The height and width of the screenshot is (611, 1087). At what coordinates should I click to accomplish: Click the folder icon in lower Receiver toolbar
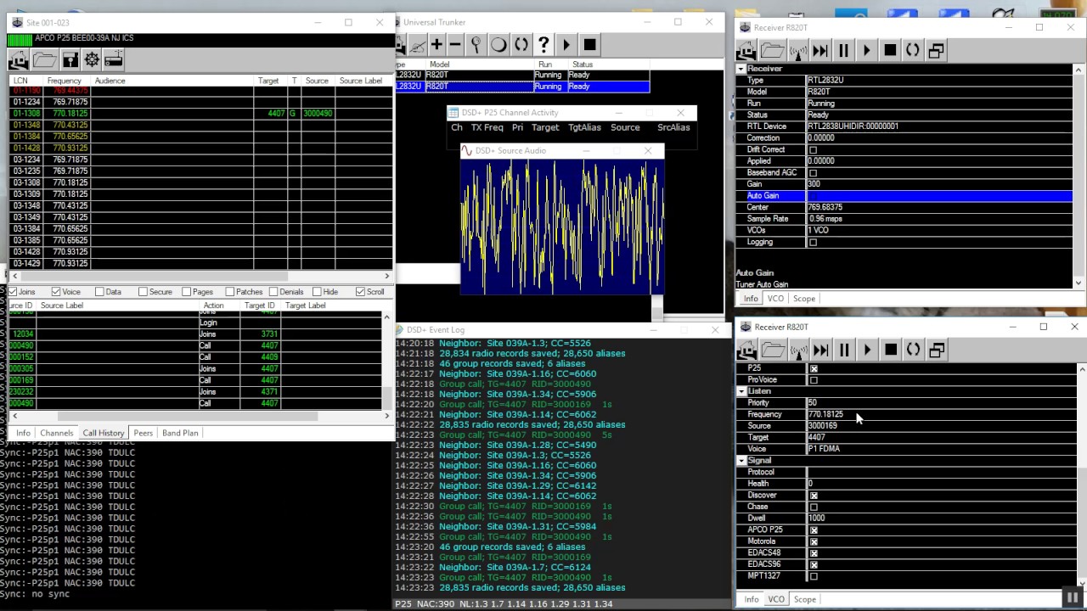(x=773, y=350)
